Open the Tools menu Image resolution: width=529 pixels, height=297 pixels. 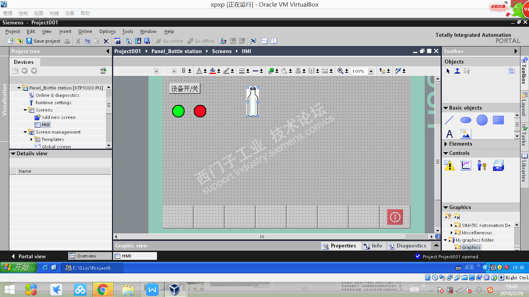128,31
